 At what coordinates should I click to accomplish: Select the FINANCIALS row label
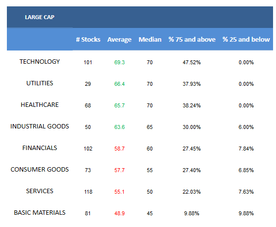pos(40,148)
